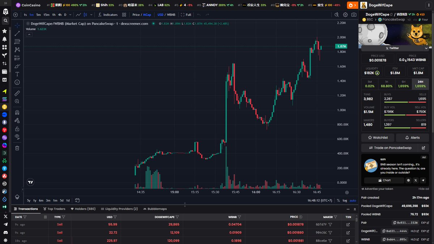
Task: Show the 5M price change stats
Action: pos(369,84)
